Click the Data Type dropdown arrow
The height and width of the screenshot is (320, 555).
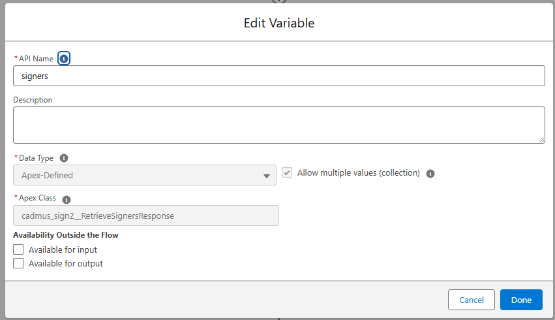pyautogui.click(x=267, y=176)
